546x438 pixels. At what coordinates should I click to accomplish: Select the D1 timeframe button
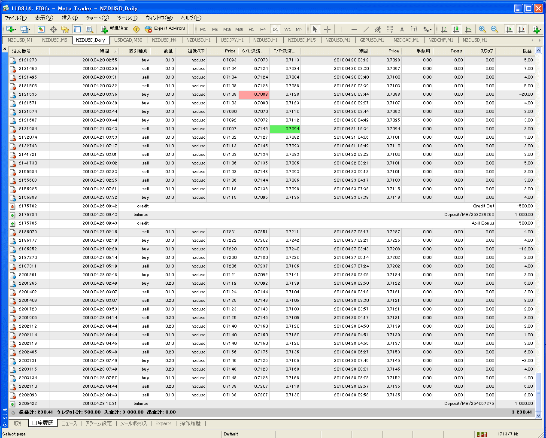[x=275, y=29]
